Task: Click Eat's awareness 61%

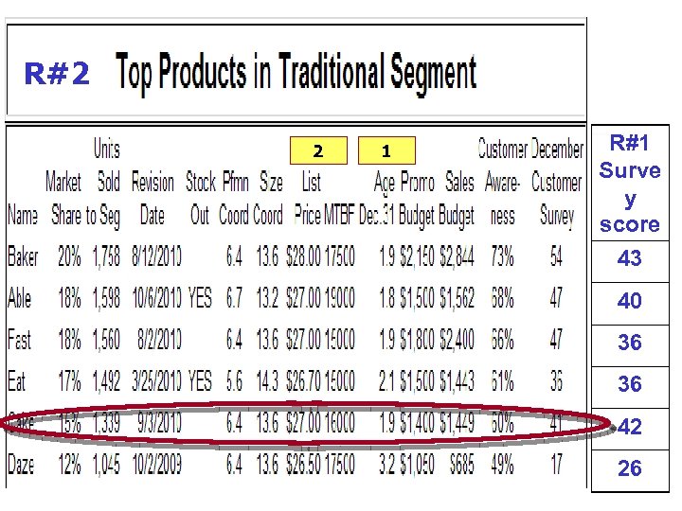Action: (502, 381)
